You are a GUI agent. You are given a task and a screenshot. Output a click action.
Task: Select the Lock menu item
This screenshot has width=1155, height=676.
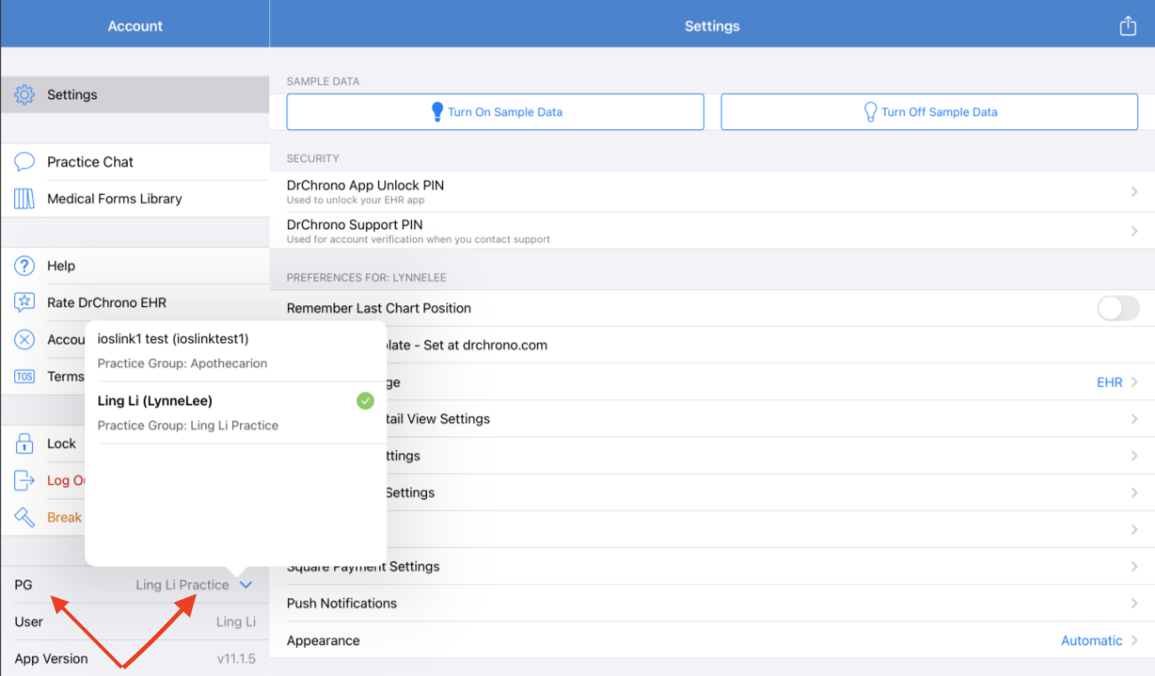pyautogui.click(x=43, y=443)
